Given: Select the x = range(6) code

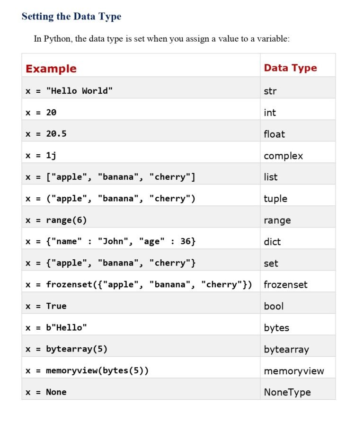Looking at the screenshot, I should click(56, 220).
